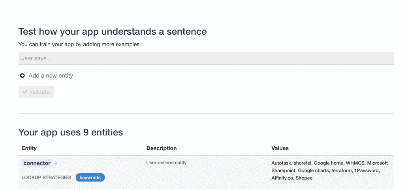
Task: Type in the User says sentence field
Action: pyautogui.click(x=206, y=58)
